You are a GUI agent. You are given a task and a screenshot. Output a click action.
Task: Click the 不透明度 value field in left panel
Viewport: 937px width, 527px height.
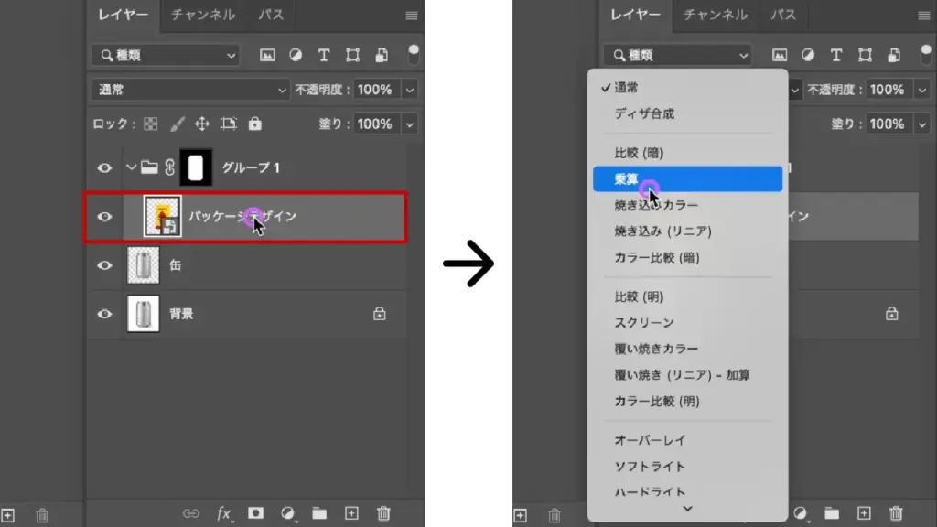(x=373, y=90)
